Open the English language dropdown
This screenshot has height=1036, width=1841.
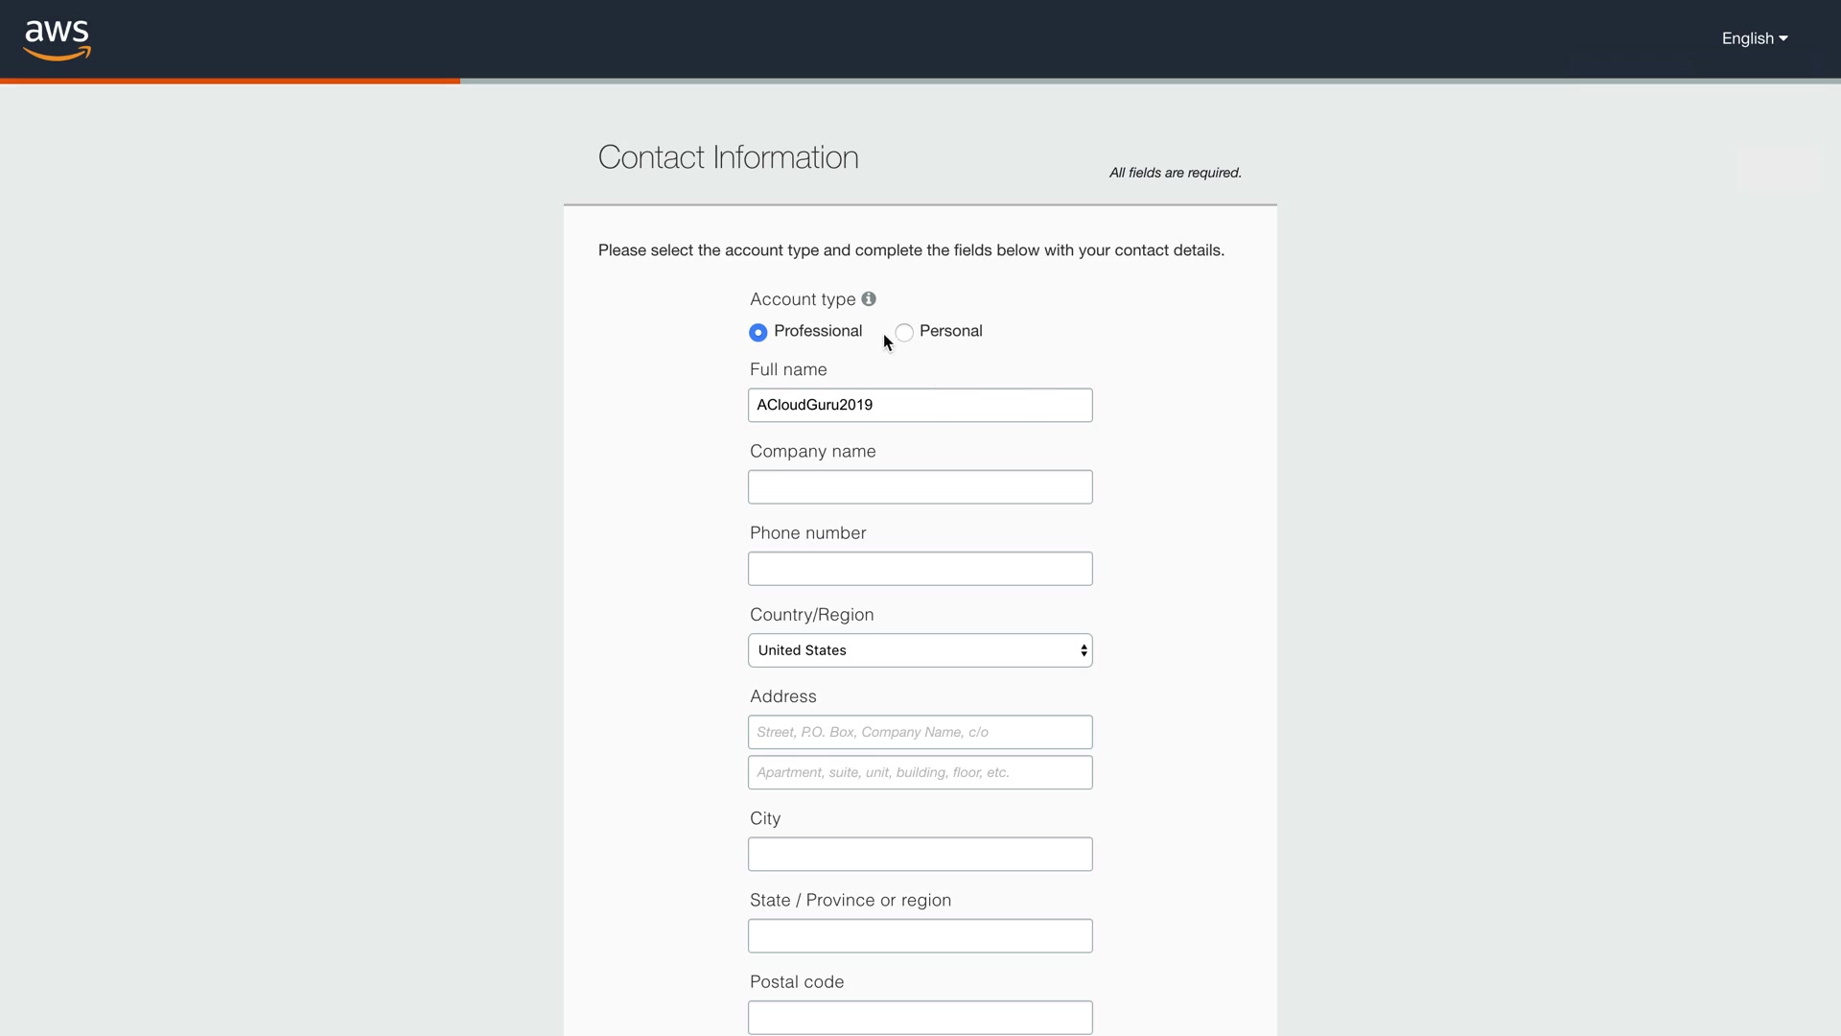[1747, 38]
